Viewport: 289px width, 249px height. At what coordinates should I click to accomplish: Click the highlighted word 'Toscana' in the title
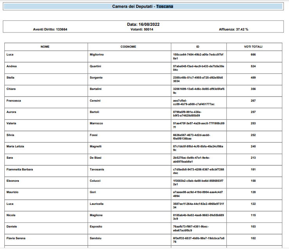click(x=165, y=7)
